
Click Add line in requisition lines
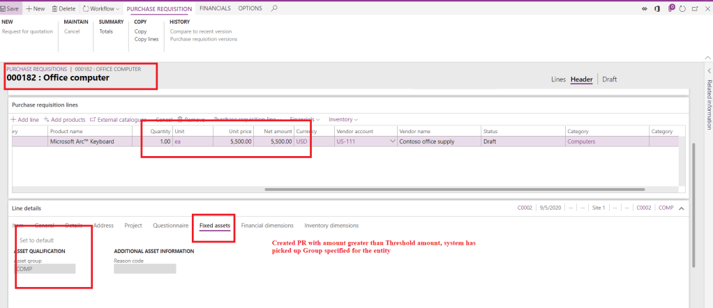click(24, 120)
